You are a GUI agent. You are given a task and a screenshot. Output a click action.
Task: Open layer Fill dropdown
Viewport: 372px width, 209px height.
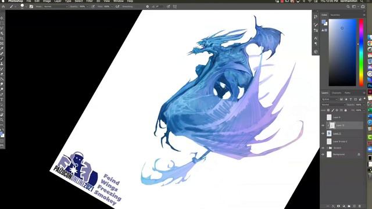click(364, 110)
